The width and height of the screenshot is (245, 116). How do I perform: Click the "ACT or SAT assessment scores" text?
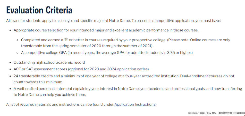40,69
